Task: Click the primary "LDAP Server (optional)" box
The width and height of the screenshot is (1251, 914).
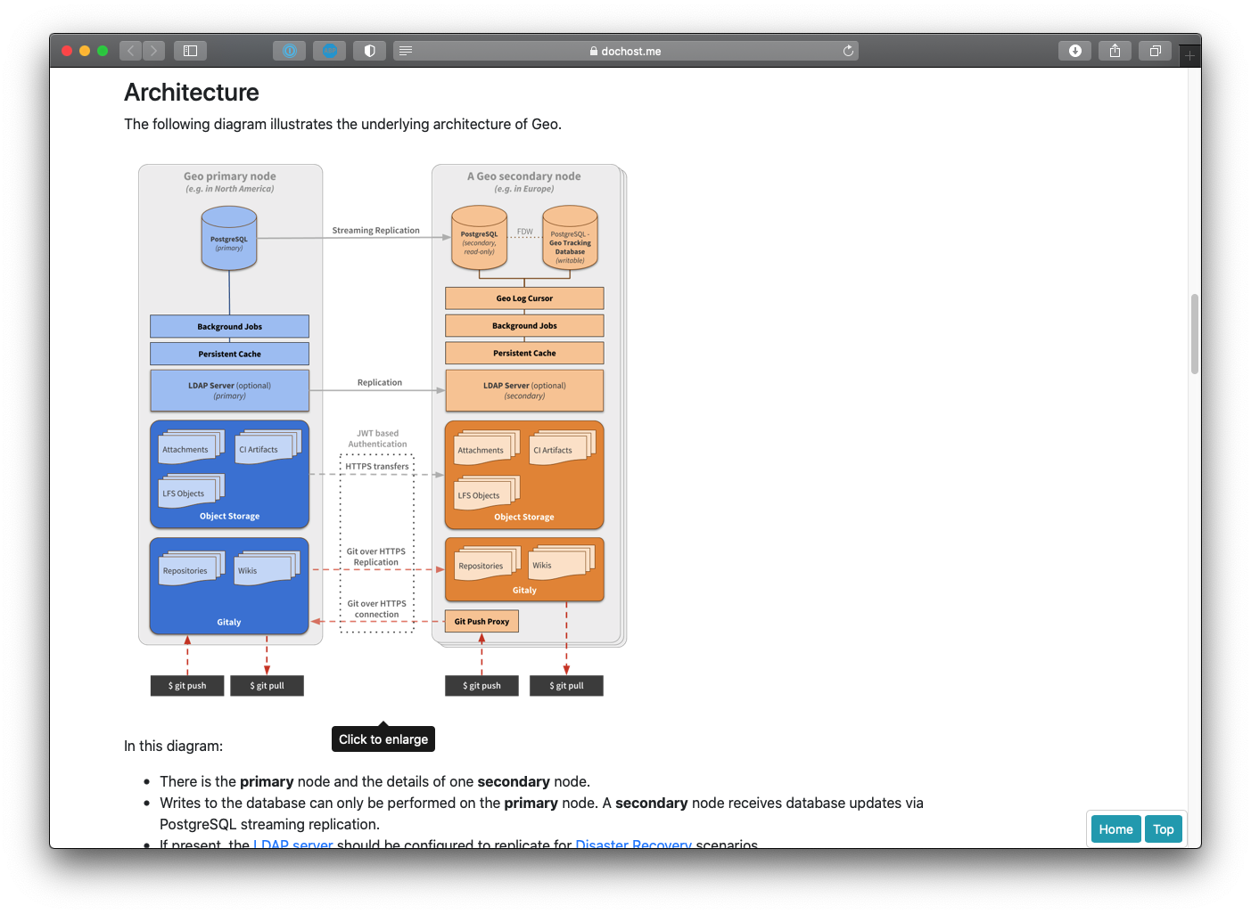Action: click(230, 390)
